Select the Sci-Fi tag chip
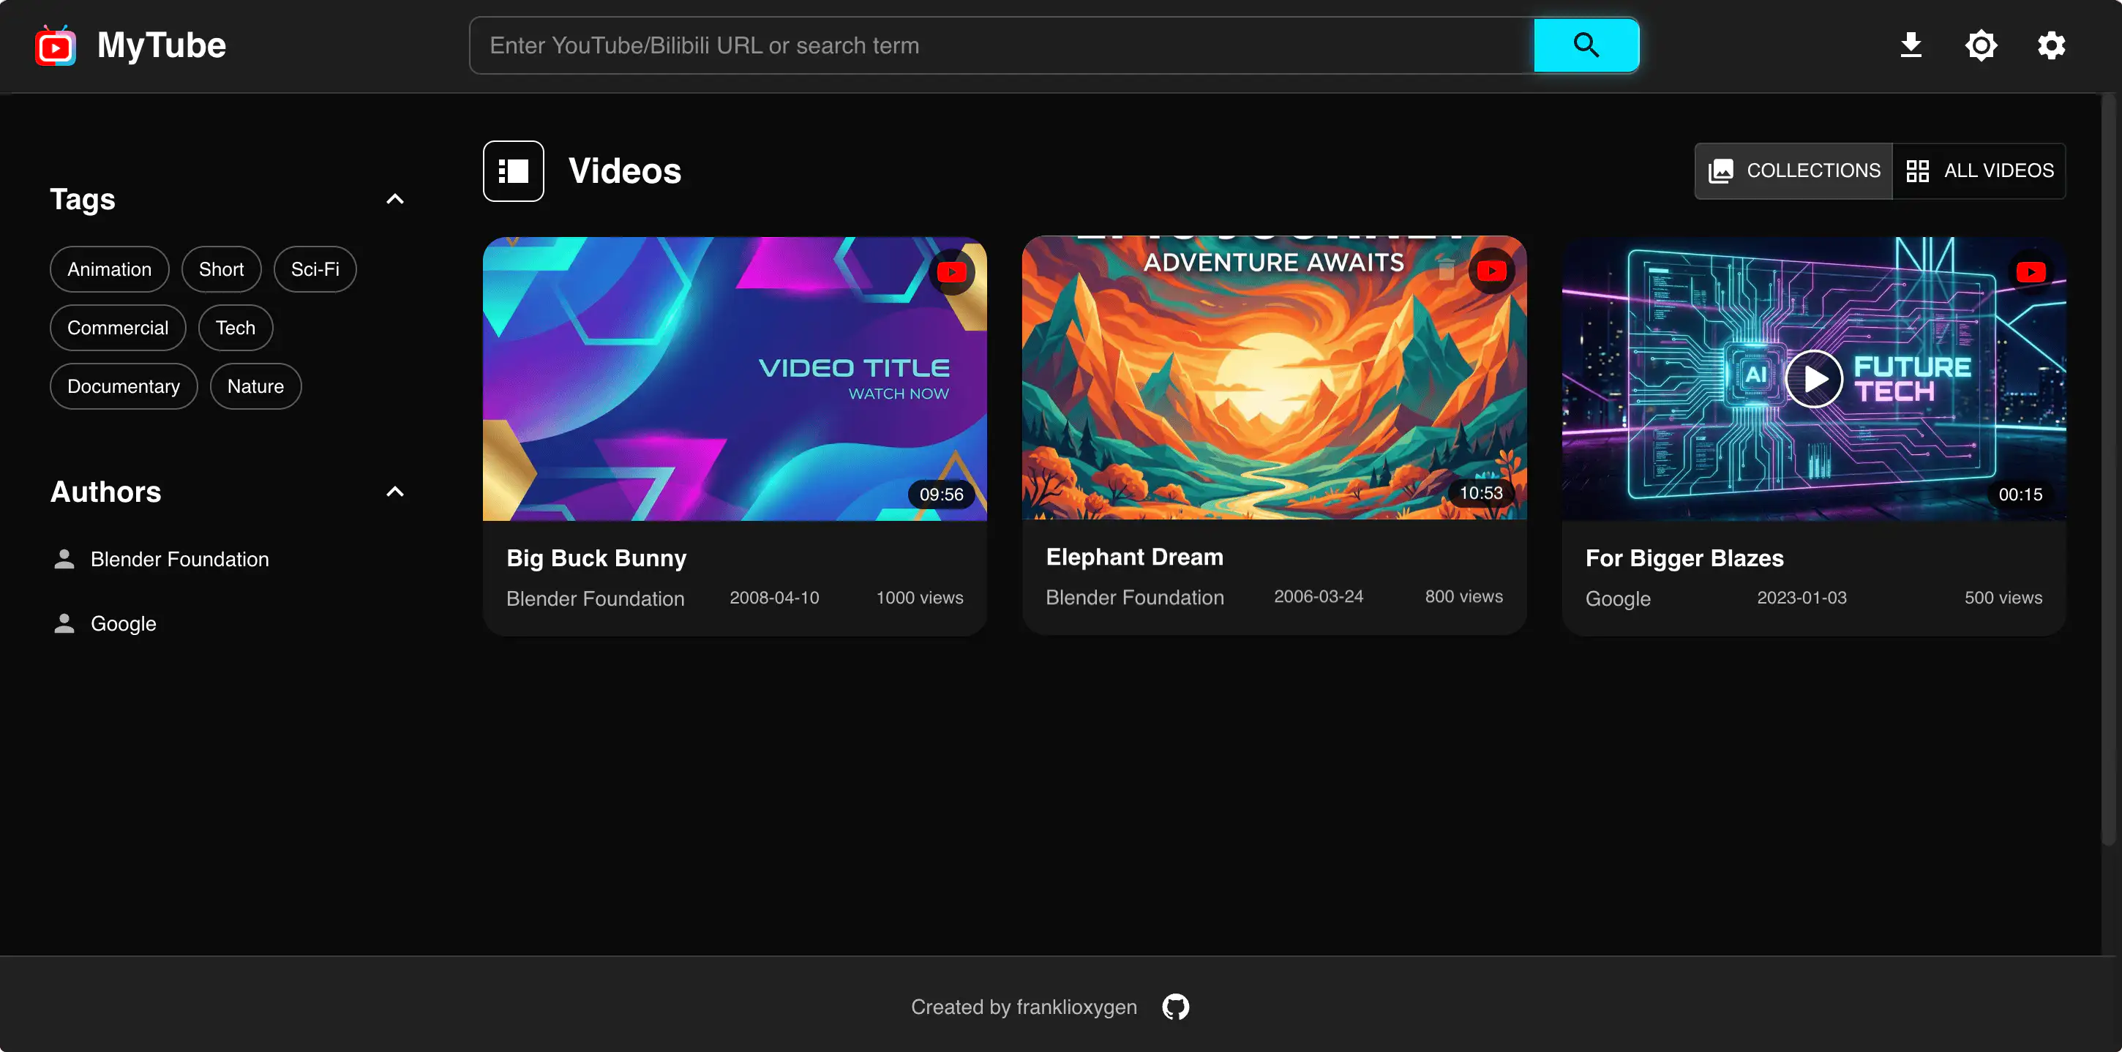 pos(315,269)
